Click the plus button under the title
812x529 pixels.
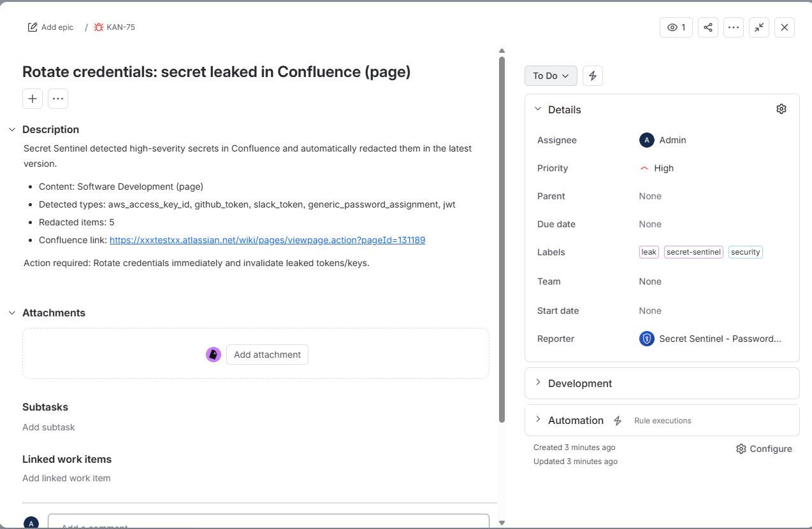pos(33,99)
